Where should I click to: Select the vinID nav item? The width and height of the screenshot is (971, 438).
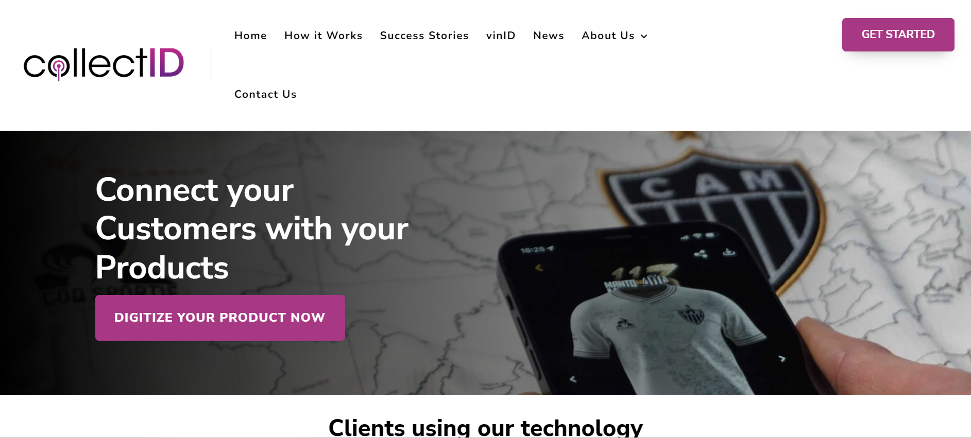click(501, 36)
